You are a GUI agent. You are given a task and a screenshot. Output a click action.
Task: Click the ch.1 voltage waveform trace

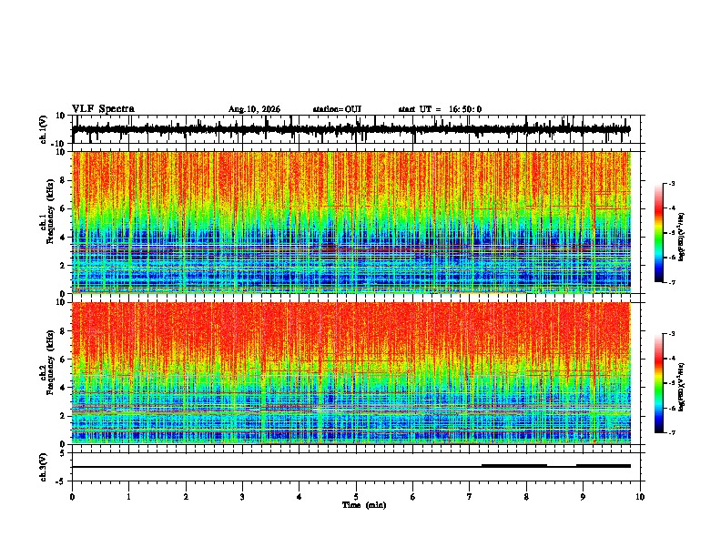click(351, 129)
